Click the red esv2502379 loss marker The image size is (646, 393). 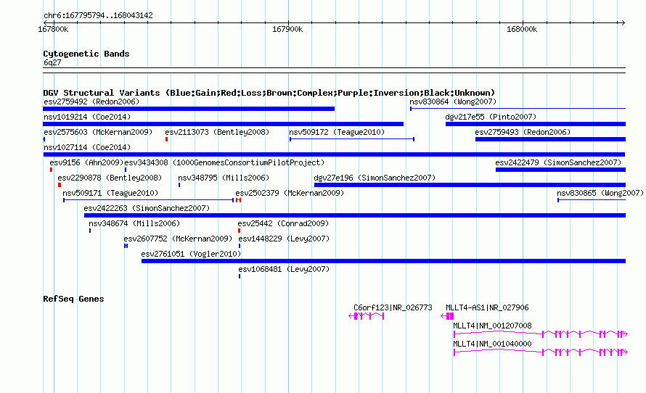[x=239, y=200]
